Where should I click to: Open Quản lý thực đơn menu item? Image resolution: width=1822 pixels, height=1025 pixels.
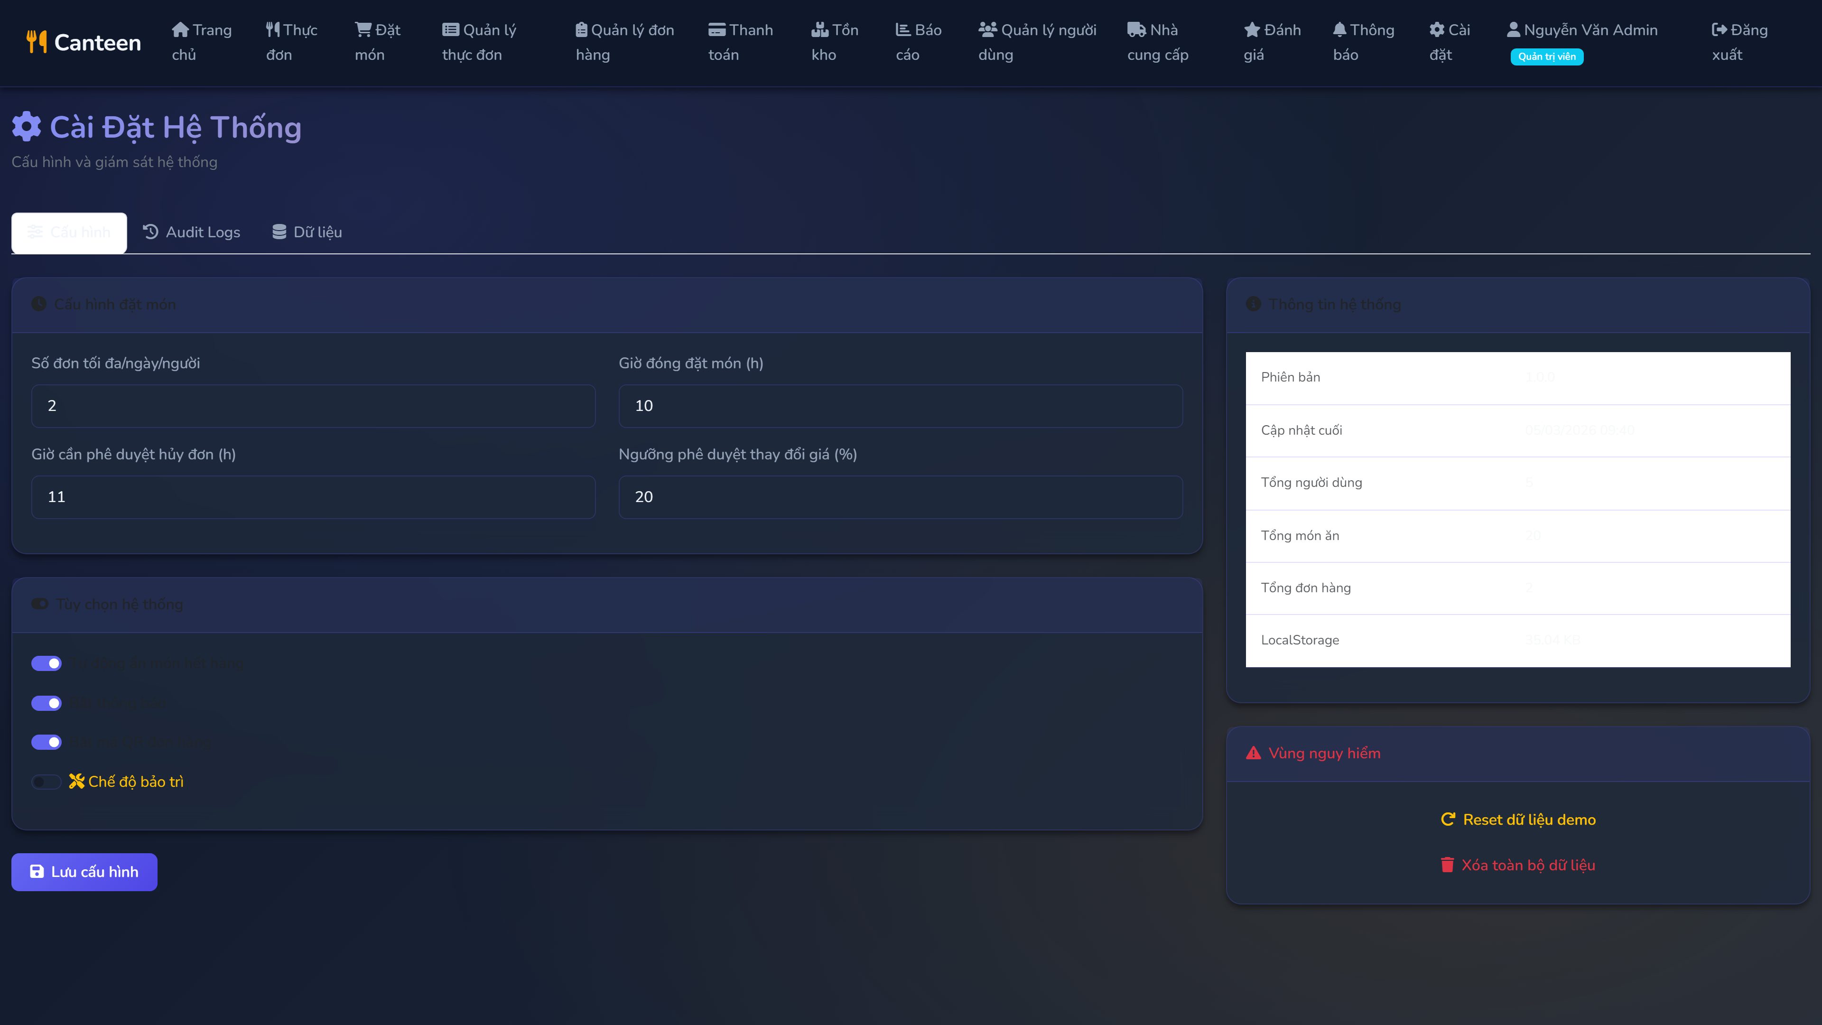point(480,42)
